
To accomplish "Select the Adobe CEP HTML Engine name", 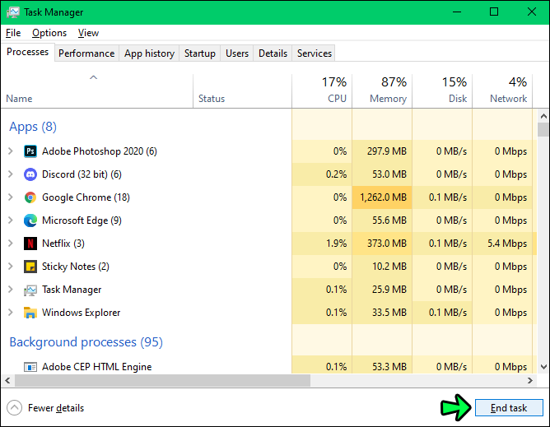I will [97, 367].
